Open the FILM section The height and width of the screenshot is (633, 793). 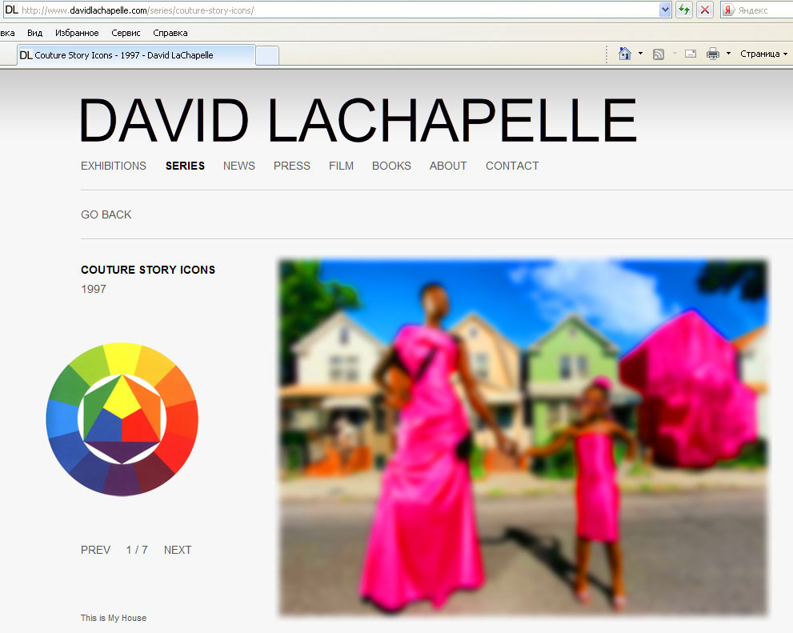pos(341,166)
